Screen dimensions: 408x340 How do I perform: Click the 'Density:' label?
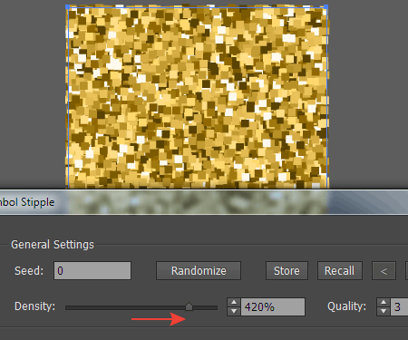point(35,306)
